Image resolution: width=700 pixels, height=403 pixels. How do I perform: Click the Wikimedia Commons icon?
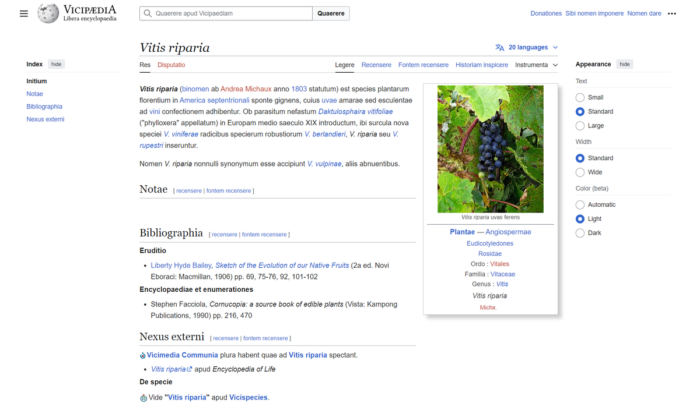[x=143, y=355]
